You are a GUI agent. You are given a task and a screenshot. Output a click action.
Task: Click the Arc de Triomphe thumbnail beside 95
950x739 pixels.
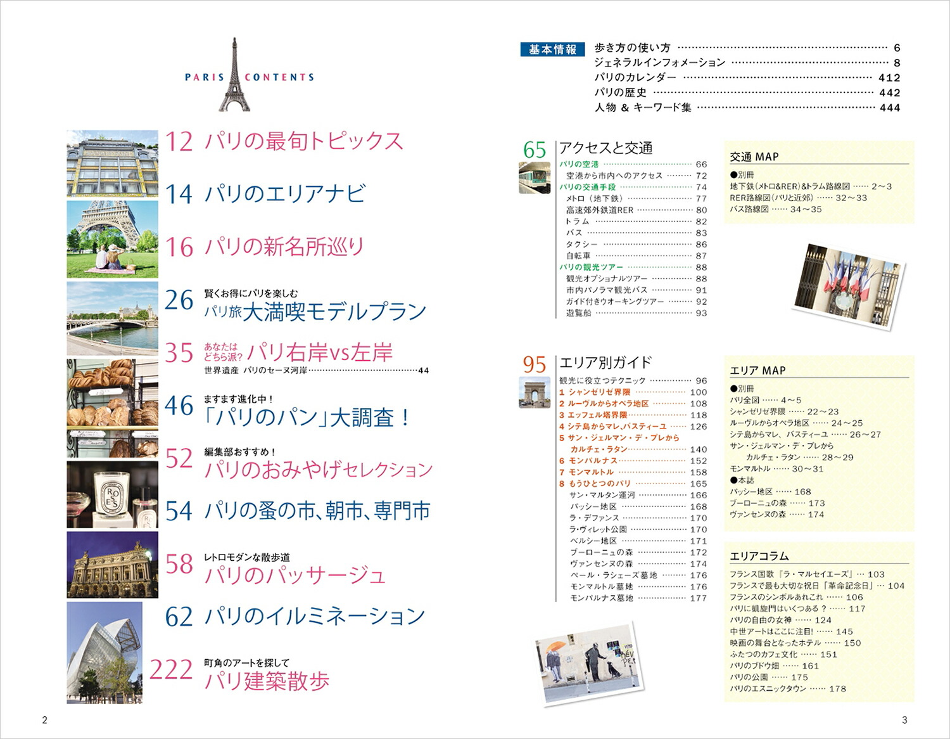click(x=534, y=392)
